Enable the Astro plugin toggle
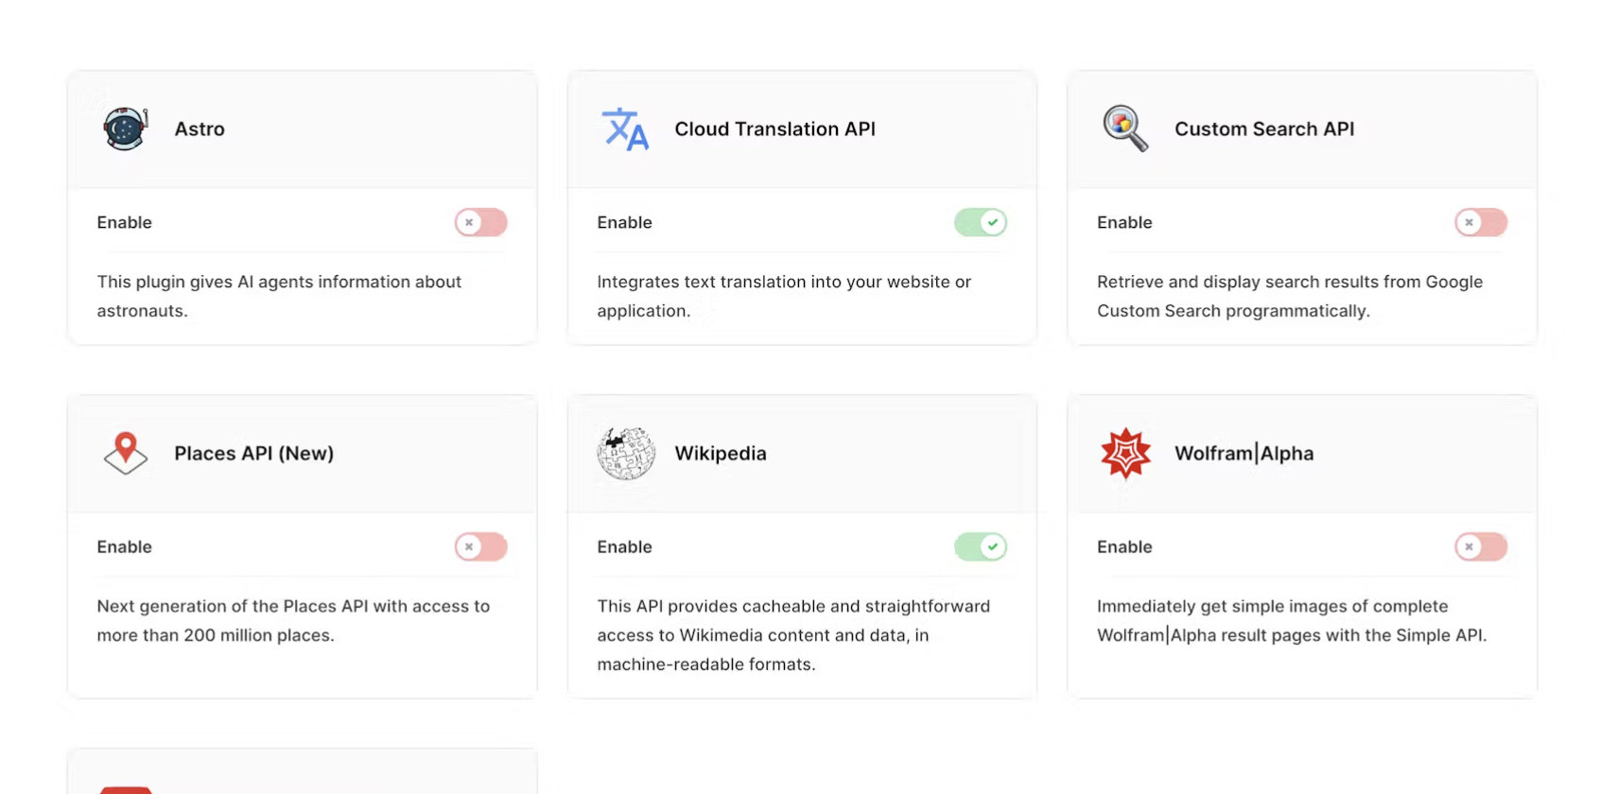 click(481, 222)
